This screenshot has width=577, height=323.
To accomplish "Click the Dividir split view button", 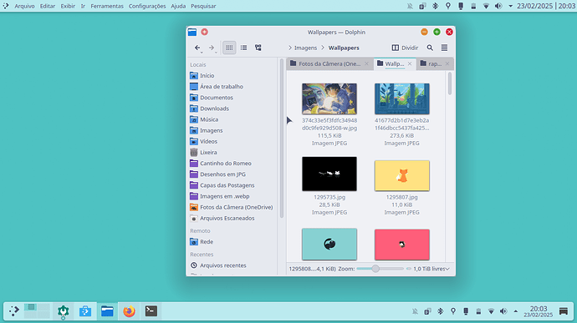I will coord(405,48).
